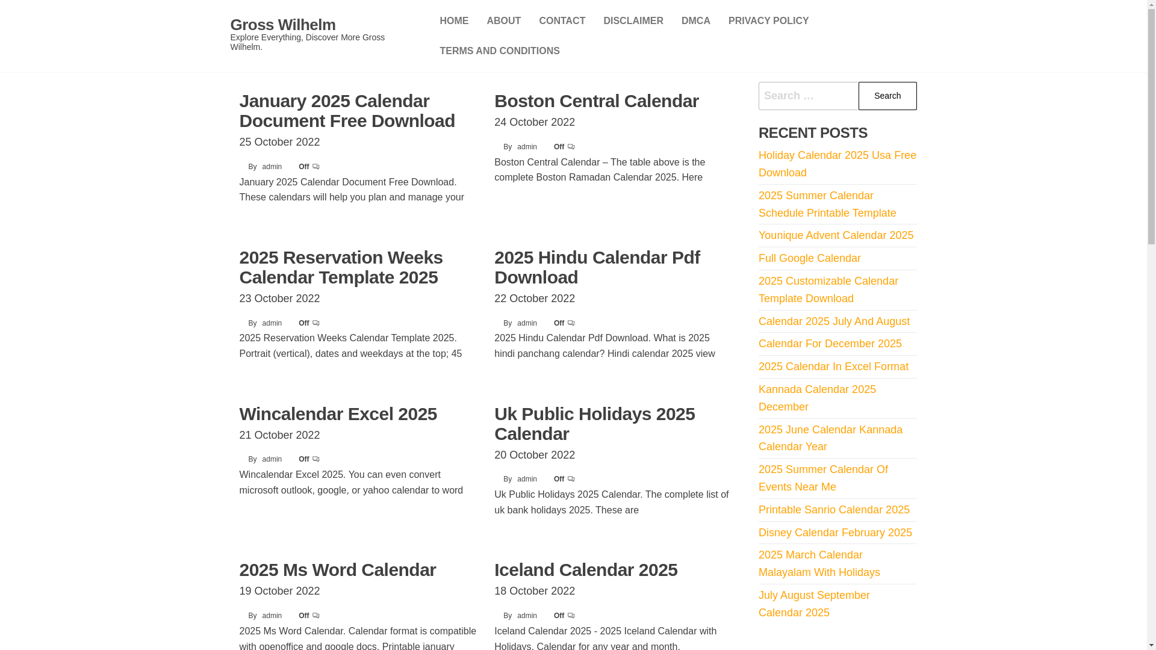Image resolution: width=1156 pixels, height=650 pixels.
Task: Click comment icon under 2025 Reservation Weeks post
Action: 316,323
